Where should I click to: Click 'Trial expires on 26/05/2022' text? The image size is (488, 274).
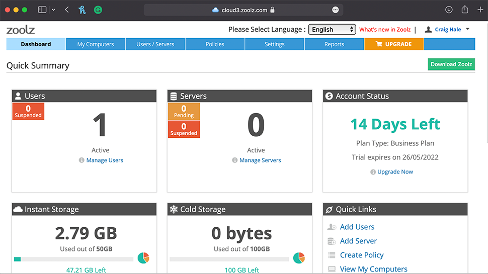pyautogui.click(x=395, y=157)
